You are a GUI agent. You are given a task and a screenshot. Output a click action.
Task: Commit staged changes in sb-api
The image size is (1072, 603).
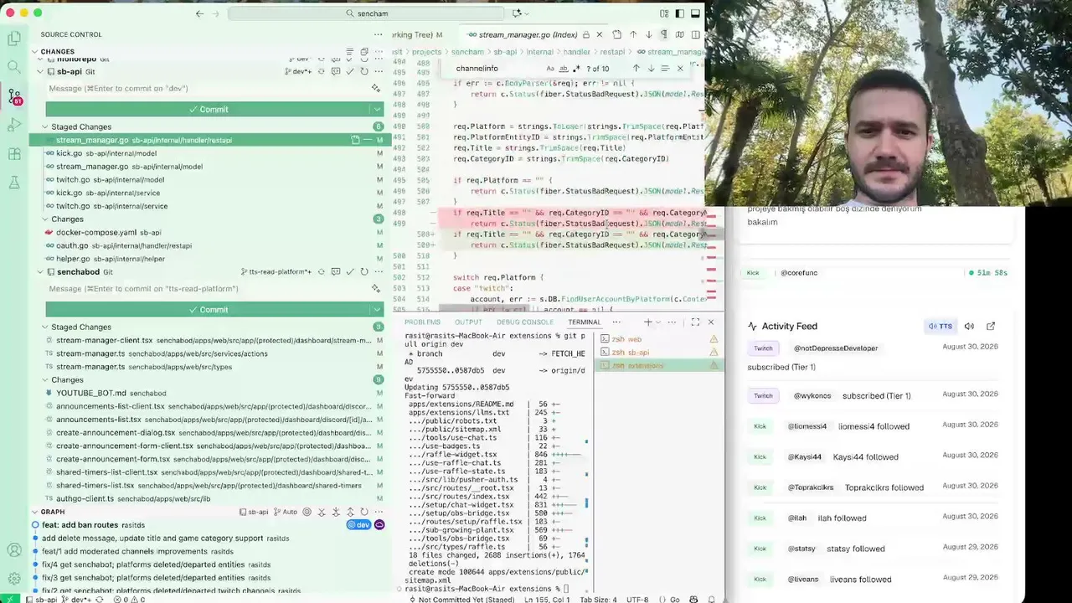point(208,109)
